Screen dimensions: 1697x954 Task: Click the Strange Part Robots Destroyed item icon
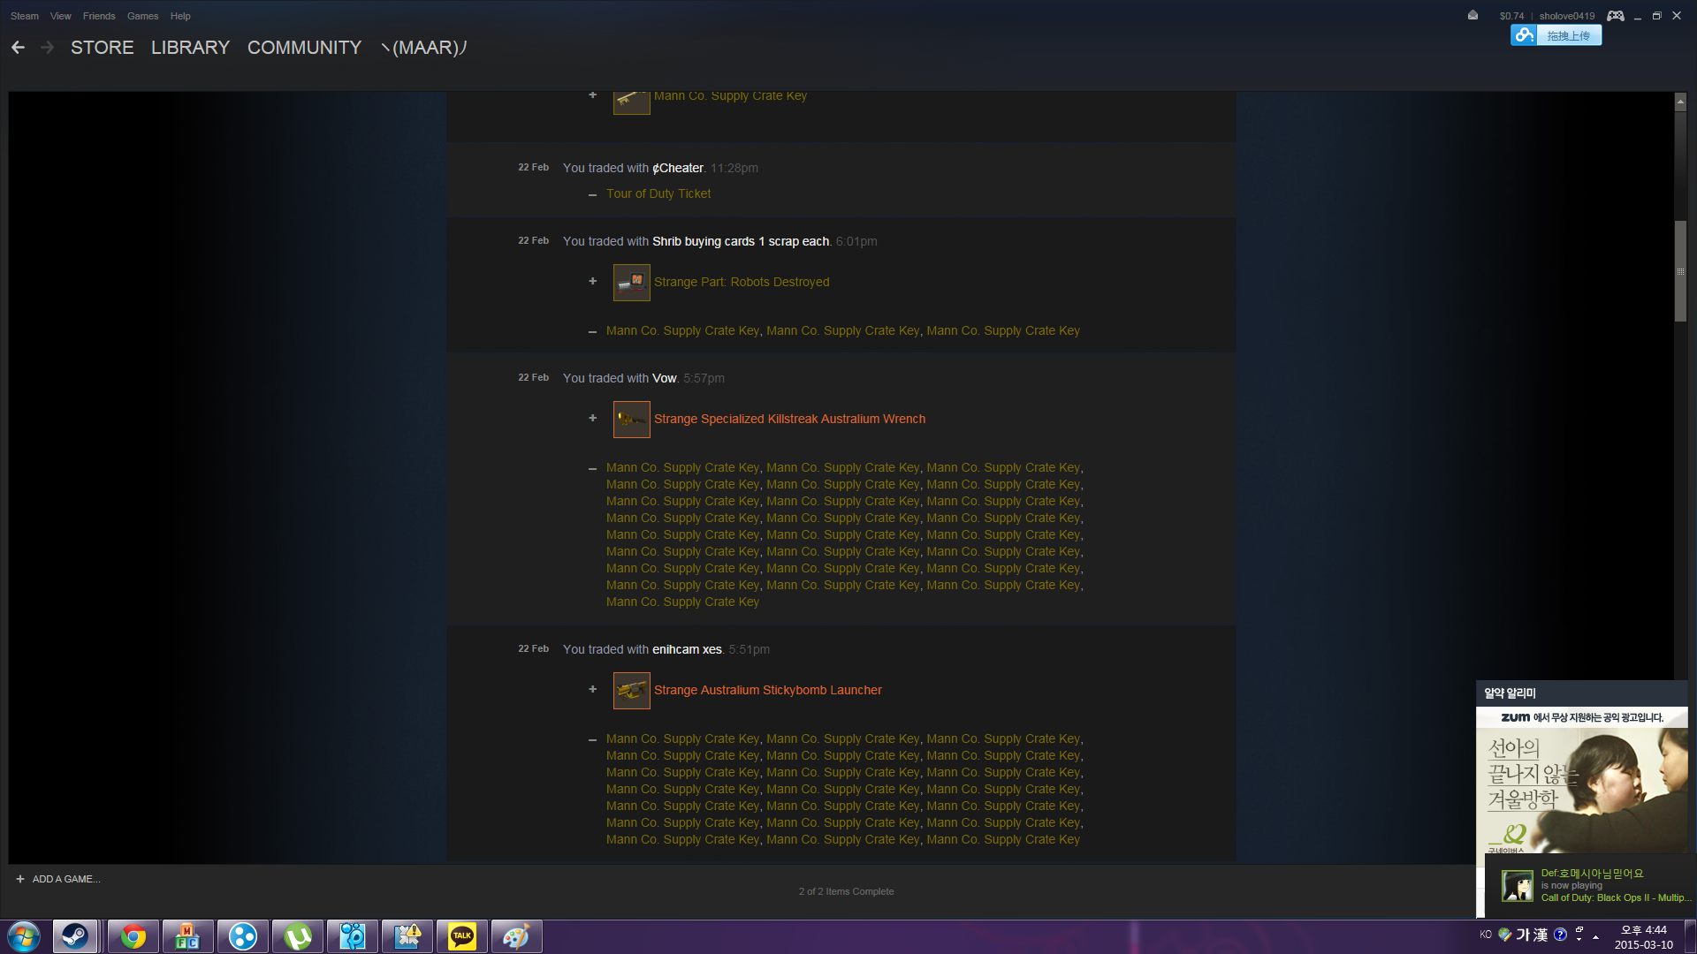631,283
